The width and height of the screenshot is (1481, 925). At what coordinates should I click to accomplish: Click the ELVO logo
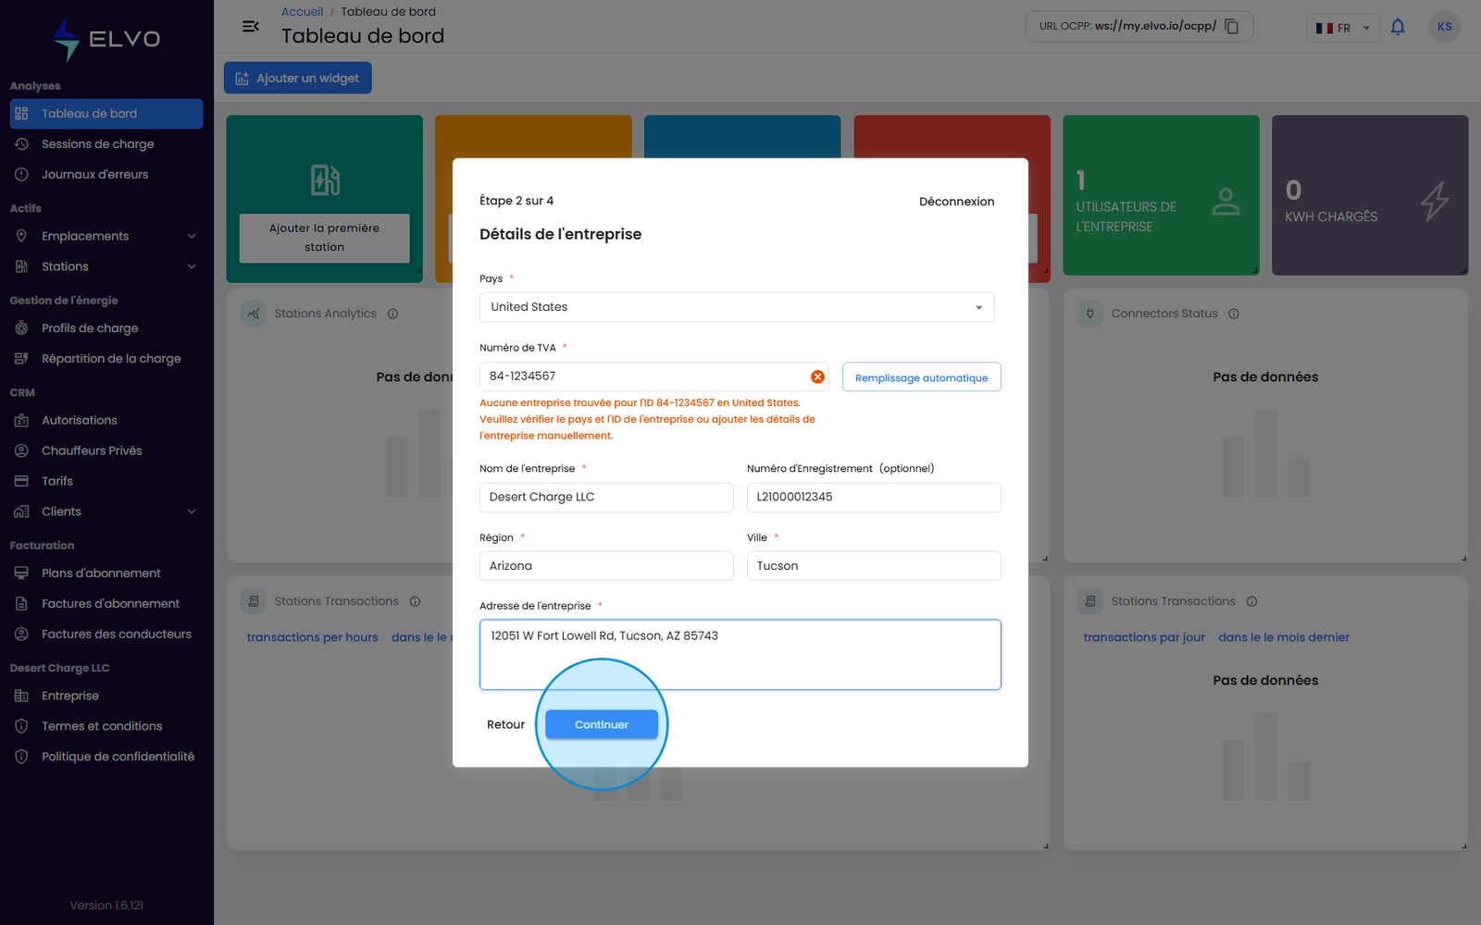[x=106, y=39]
